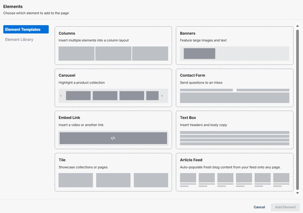Click the first gray block in Columns preview
The height and width of the screenshot is (213, 303).
76,54
